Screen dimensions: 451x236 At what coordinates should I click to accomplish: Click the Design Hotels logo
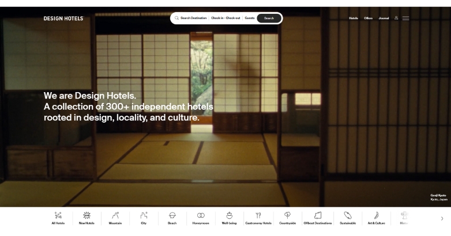[x=63, y=18]
